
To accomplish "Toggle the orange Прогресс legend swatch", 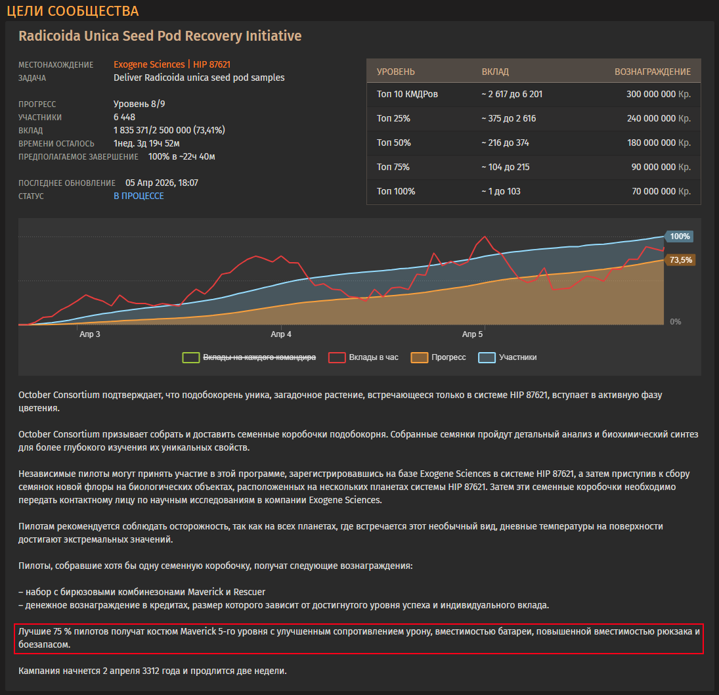I will (420, 357).
